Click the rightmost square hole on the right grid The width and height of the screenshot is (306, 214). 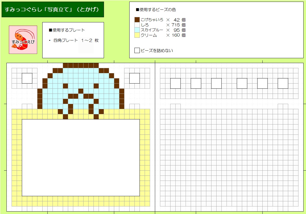tap(283, 83)
